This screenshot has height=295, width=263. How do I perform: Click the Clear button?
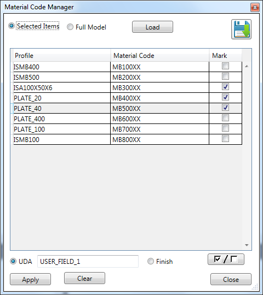tap(84, 278)
